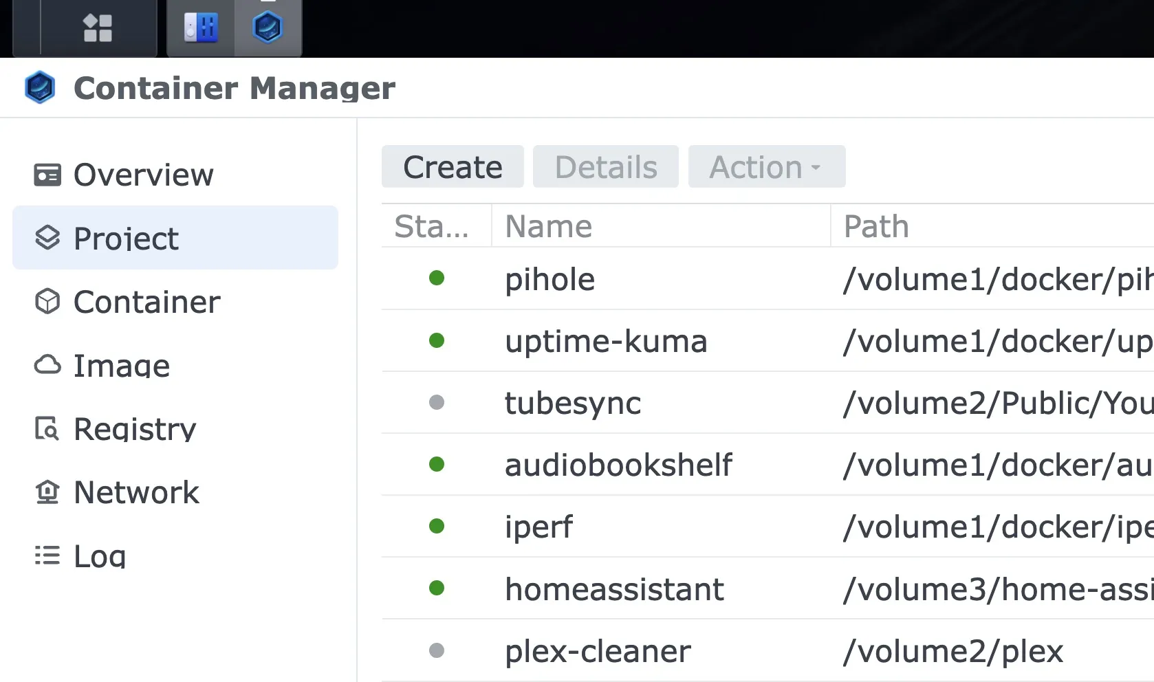The image size is (1154, 682).
Task: Click the Create button
Action: tap(452, 166)
